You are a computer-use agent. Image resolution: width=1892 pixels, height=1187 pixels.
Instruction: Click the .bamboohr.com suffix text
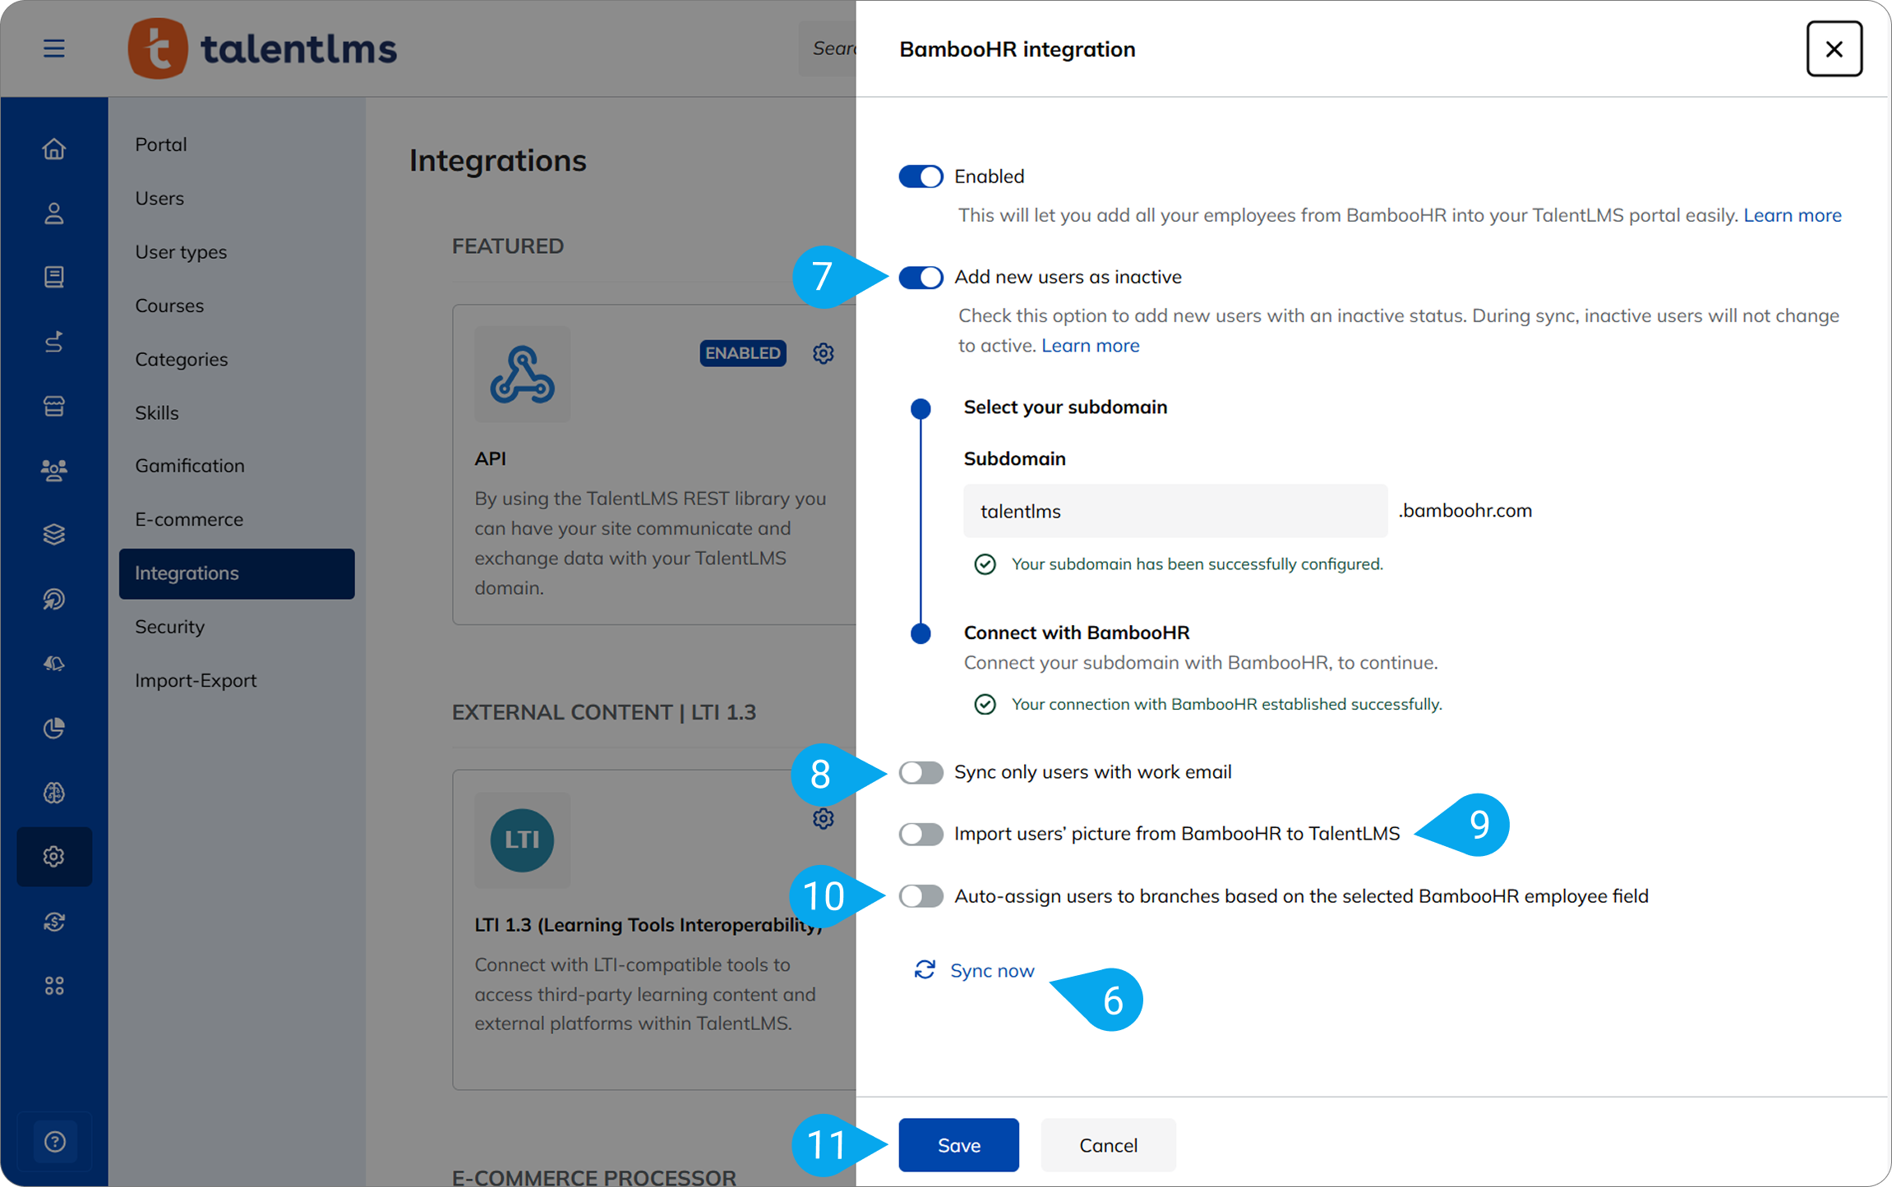[1465, 511]
